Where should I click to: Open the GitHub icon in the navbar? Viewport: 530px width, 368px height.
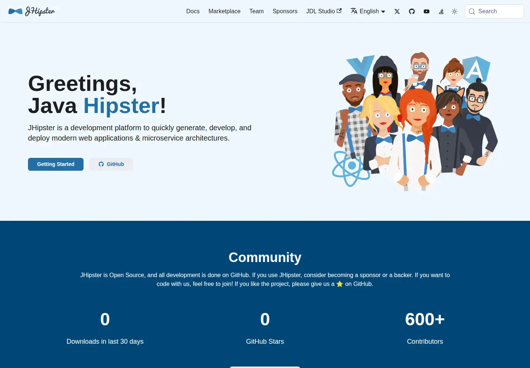coord(412,11)
